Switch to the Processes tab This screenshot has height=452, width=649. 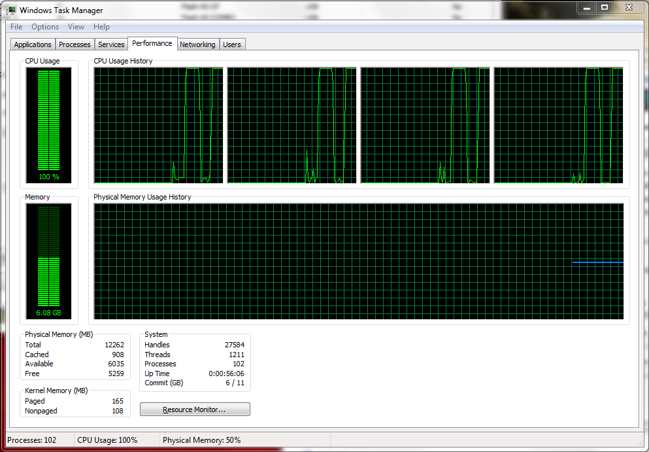75,44
